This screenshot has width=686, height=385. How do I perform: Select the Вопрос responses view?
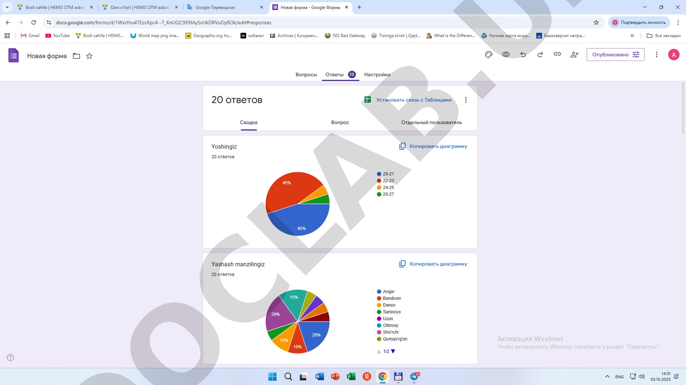pos(340,122)
